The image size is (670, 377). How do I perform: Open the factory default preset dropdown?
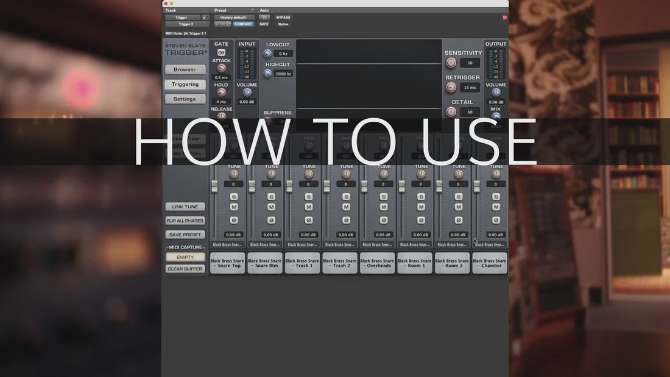(x=234, y=18)
